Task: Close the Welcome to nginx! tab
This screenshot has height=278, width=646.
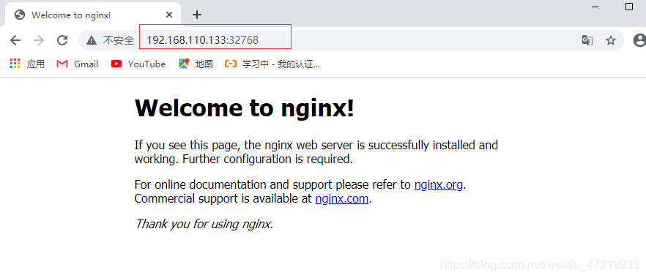Action: point(169,15)
